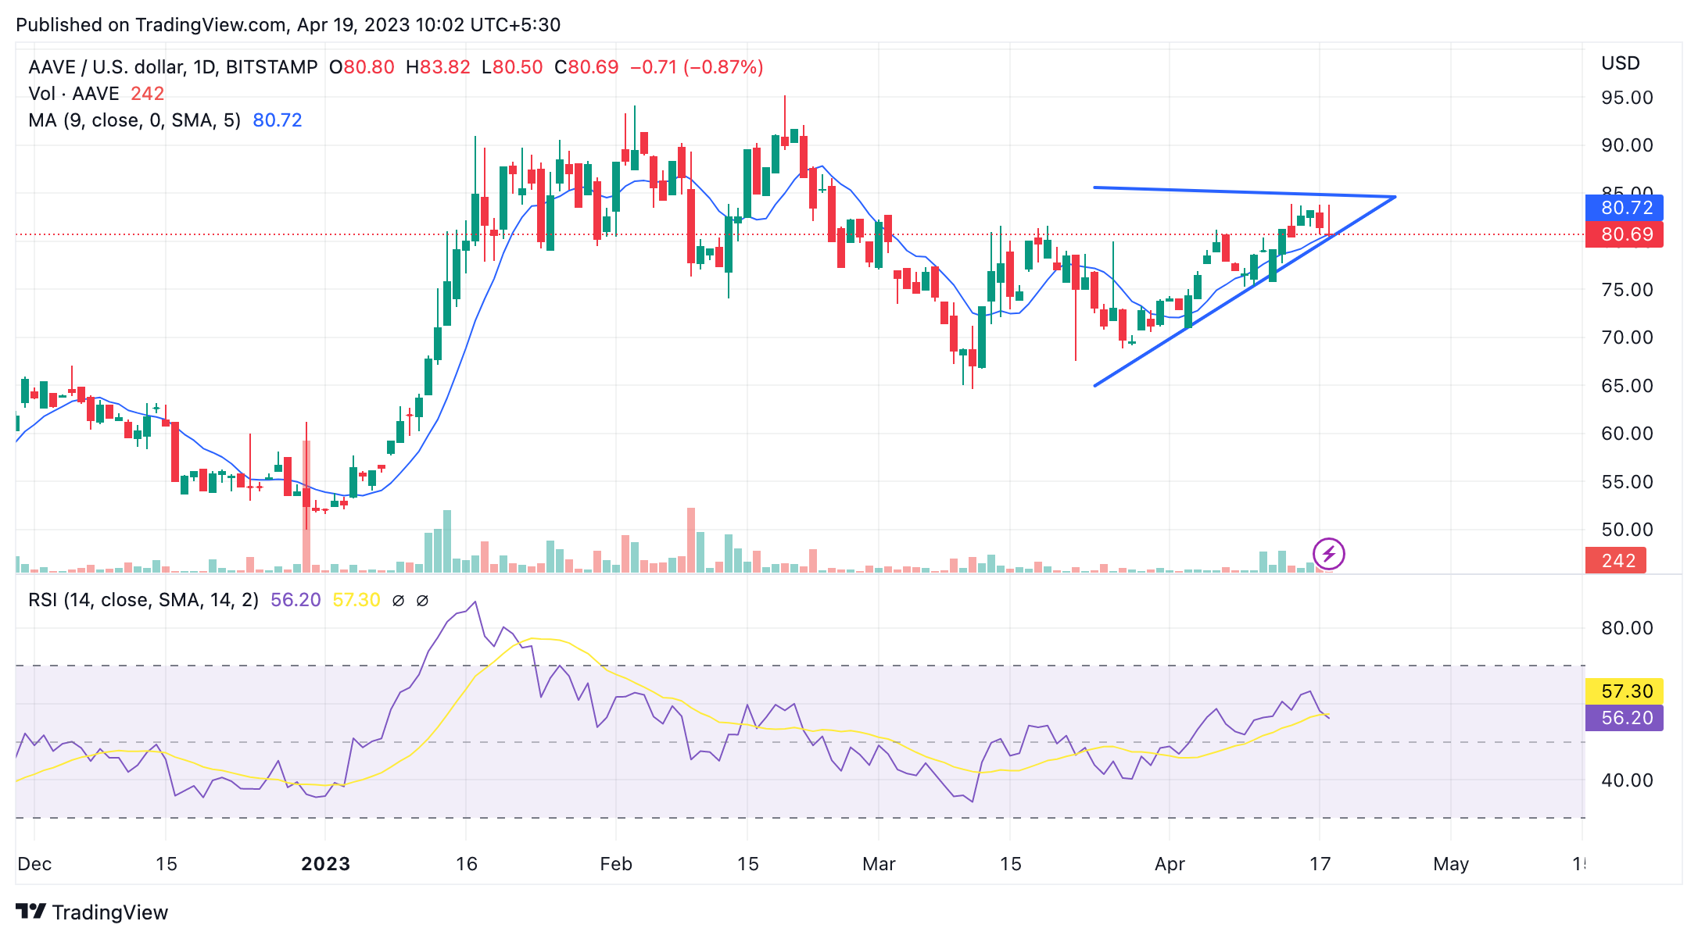This screenshot has height=939, width=1698.
Task: Click the 50.00 price axis label
Action: [x=1627, y=530]
